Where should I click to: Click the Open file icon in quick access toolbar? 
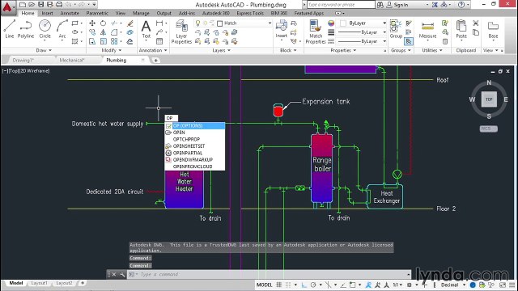(x=32, y=5)
